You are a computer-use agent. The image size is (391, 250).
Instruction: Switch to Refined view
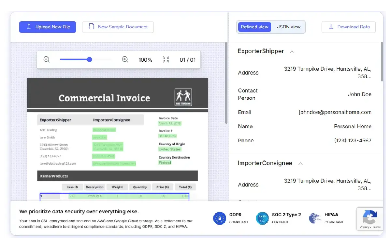254,27
